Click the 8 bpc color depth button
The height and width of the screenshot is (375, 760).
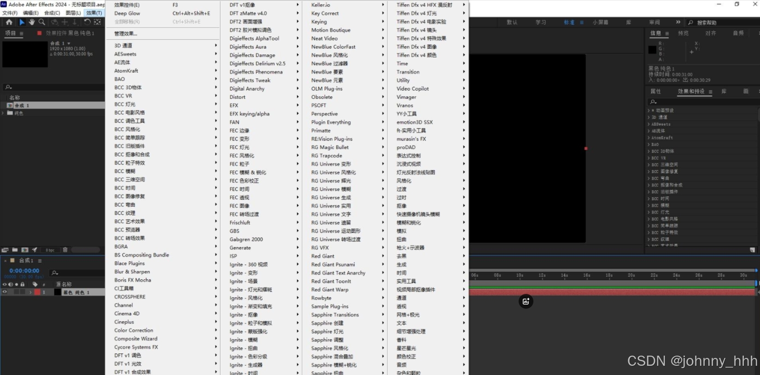coord(50,250)
